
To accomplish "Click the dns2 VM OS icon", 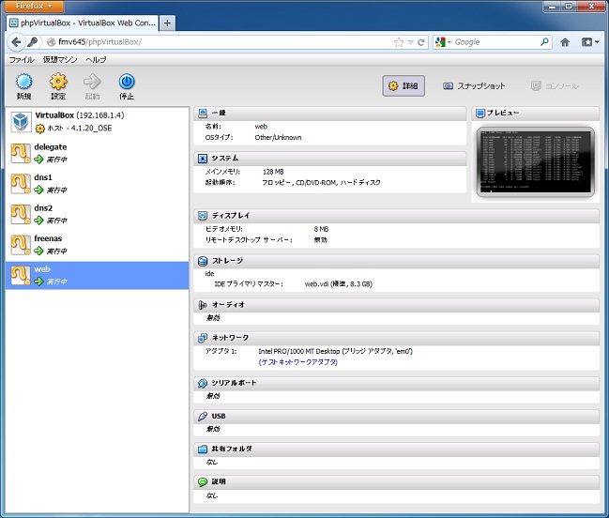I will point(21,214).
